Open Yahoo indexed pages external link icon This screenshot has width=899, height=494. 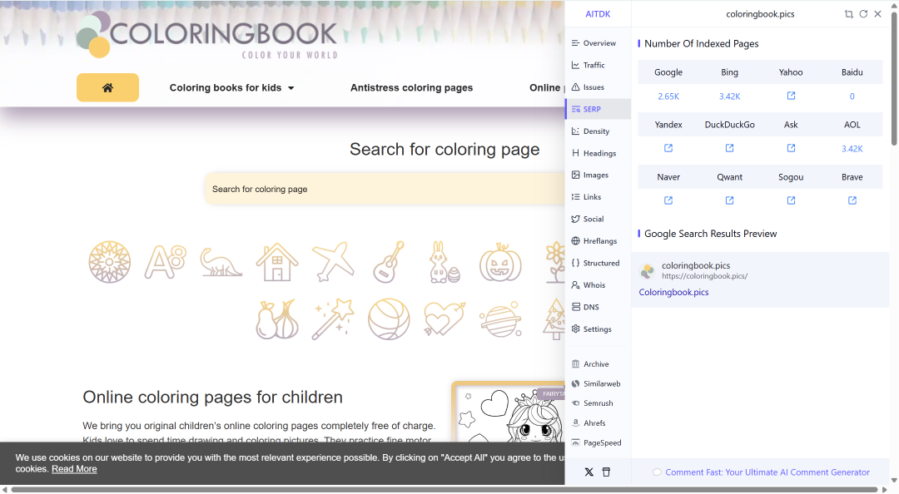coord(791,96)
